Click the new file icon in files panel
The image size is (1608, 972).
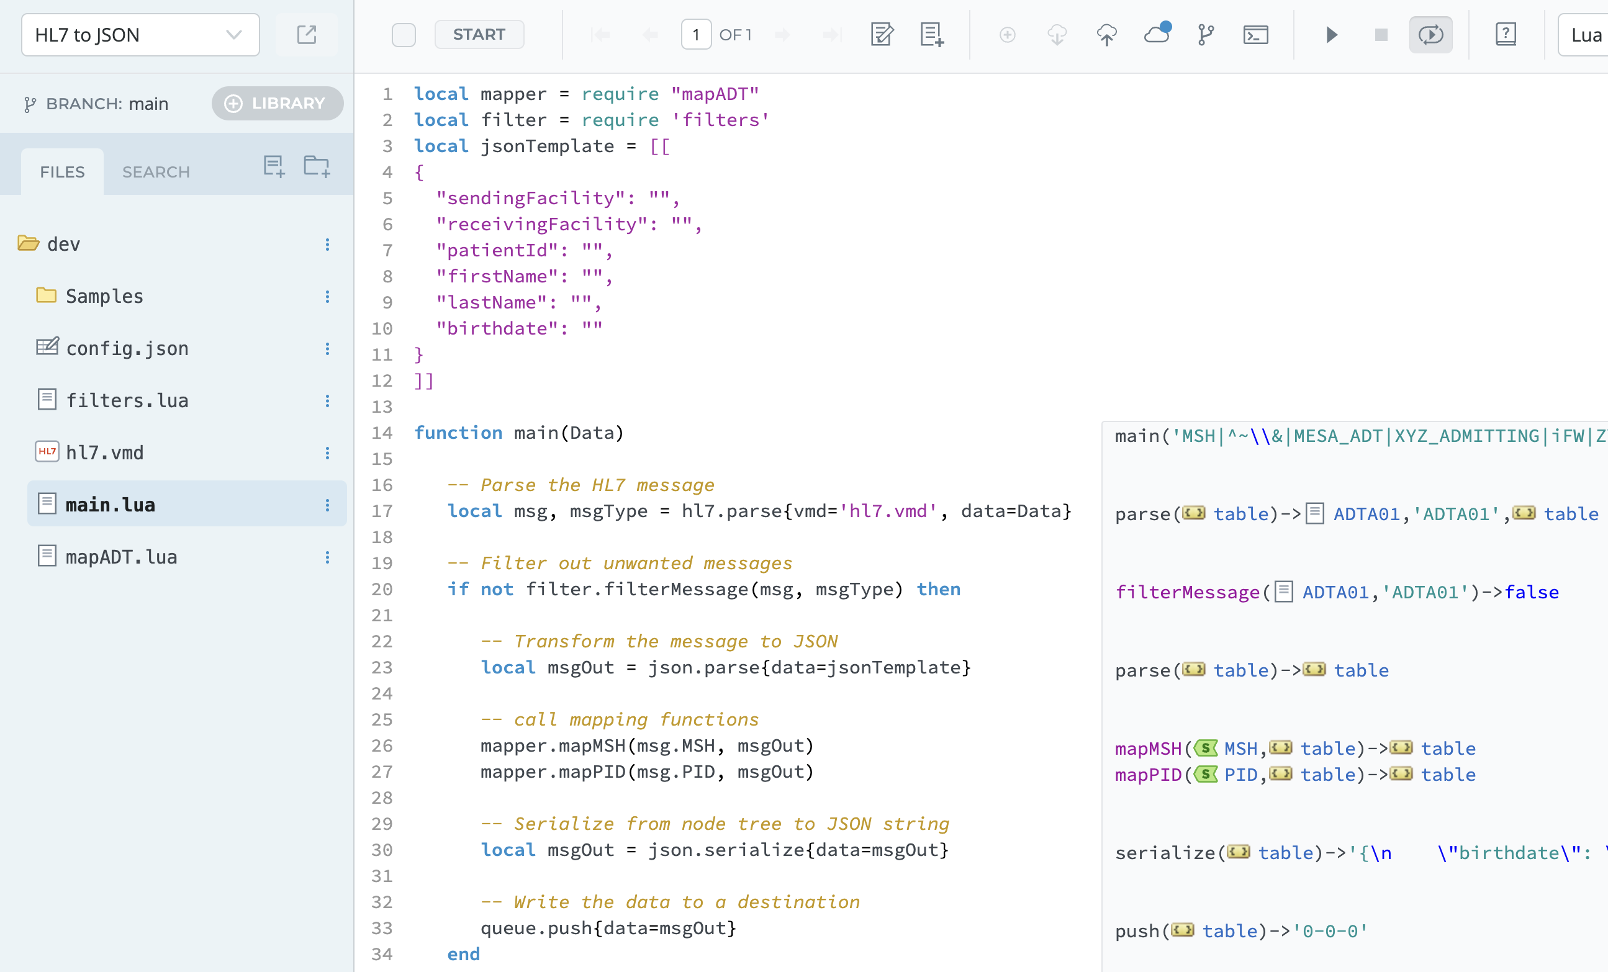[274, 166]
